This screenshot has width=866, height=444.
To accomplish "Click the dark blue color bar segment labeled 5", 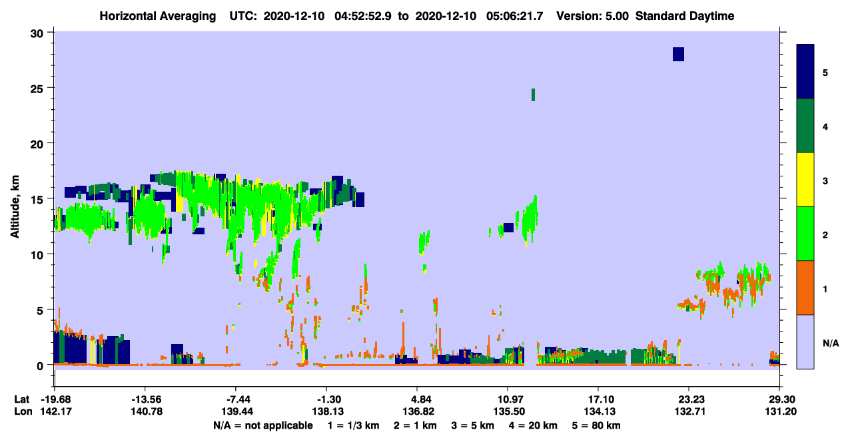I will point(805,71).
